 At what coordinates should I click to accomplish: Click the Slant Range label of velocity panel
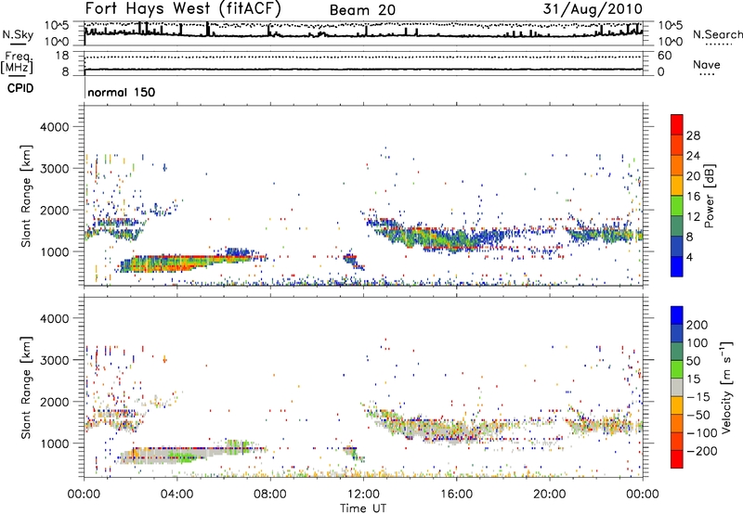coord(26,387)
